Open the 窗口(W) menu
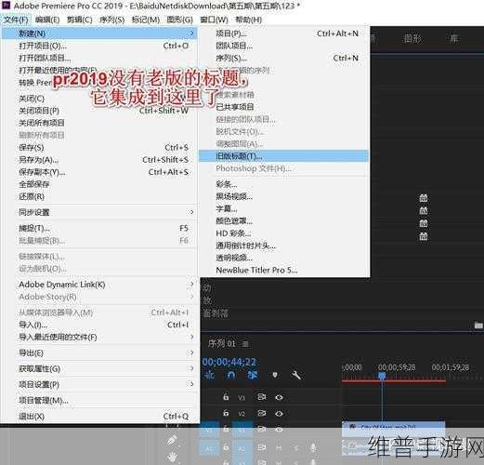The image size is (484, 465). click(x=214, y=20)
